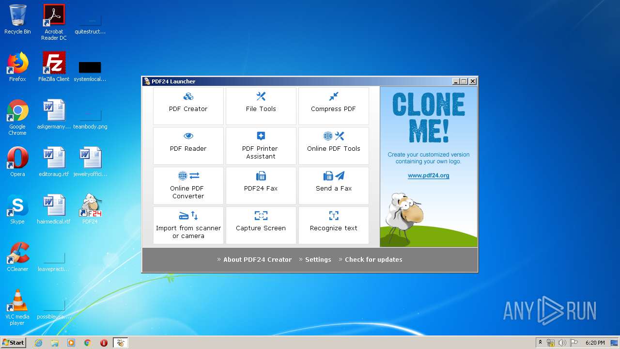Start the PDF Reader tile

tap(188, 146)
